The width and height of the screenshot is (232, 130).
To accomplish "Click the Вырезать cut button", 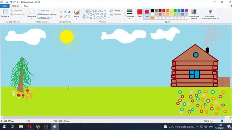I will 16,10.
